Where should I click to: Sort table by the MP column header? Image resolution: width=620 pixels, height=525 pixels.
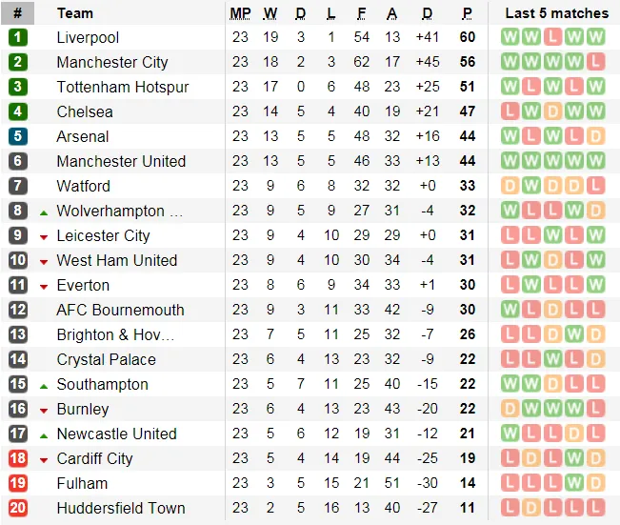tap(240, 13)
